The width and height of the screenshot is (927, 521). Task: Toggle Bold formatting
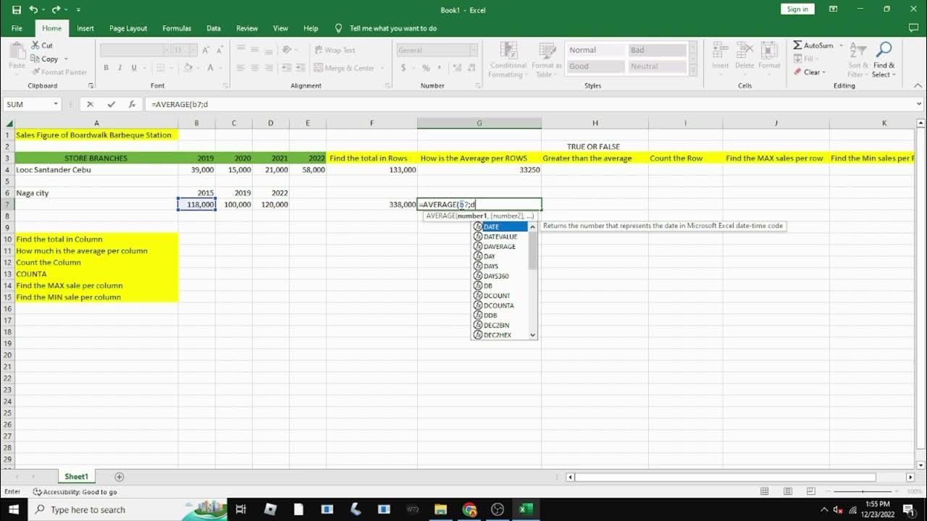pyautogui.click(x=106, y=67)
